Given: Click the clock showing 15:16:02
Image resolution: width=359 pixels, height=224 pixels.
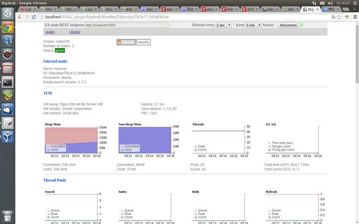Looking at the screenshot, I should coord(343,3).
